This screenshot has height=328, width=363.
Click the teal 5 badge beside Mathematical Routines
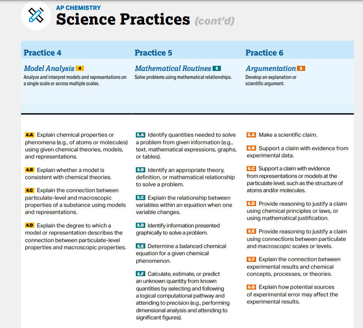point(217,69)
